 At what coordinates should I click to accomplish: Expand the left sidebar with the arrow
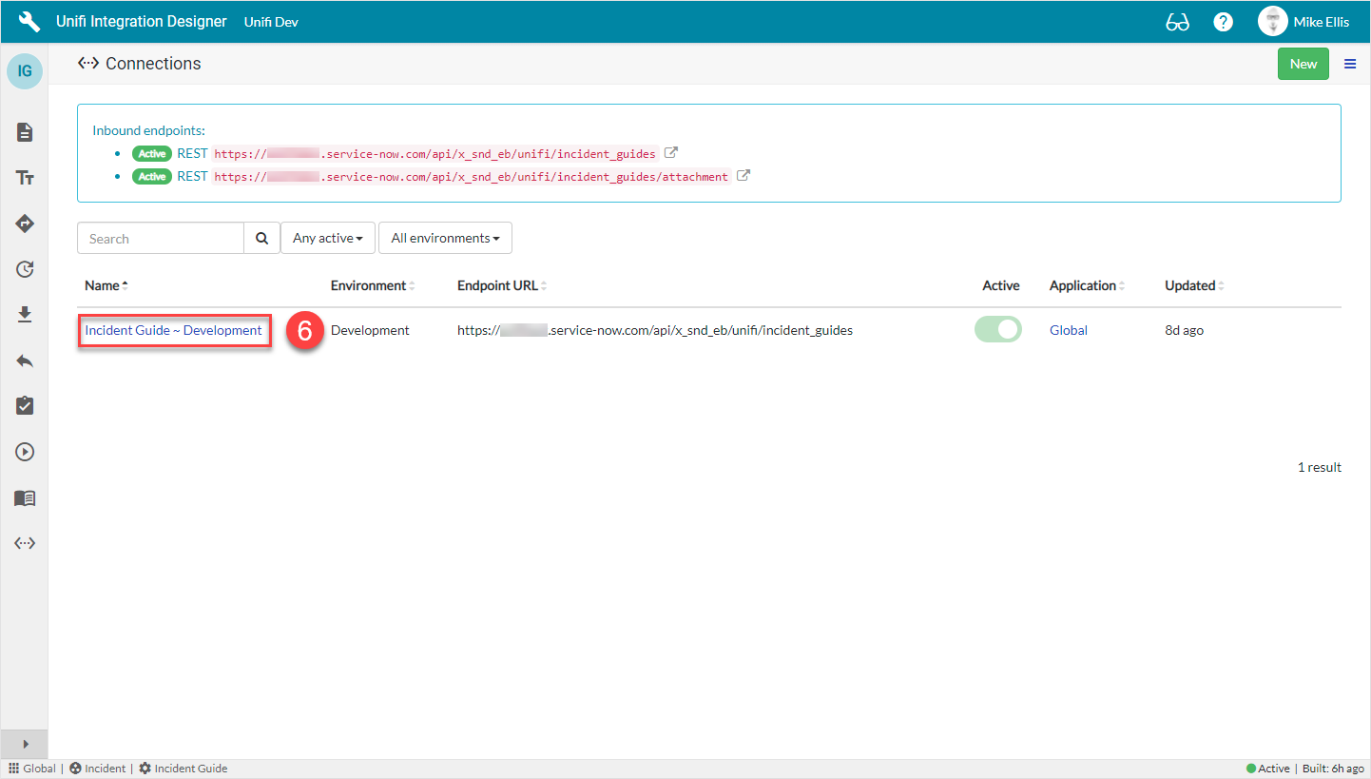(x=25, y=744)
